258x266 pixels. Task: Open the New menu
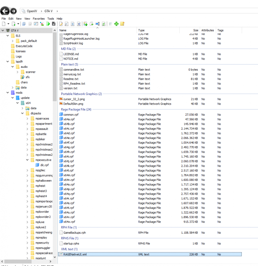(19, 19)
